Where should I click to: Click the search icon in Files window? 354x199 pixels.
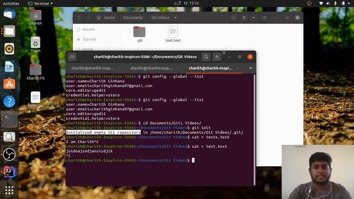coord(233,18)
